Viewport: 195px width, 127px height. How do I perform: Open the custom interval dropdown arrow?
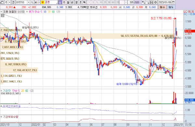coord(126,2)
